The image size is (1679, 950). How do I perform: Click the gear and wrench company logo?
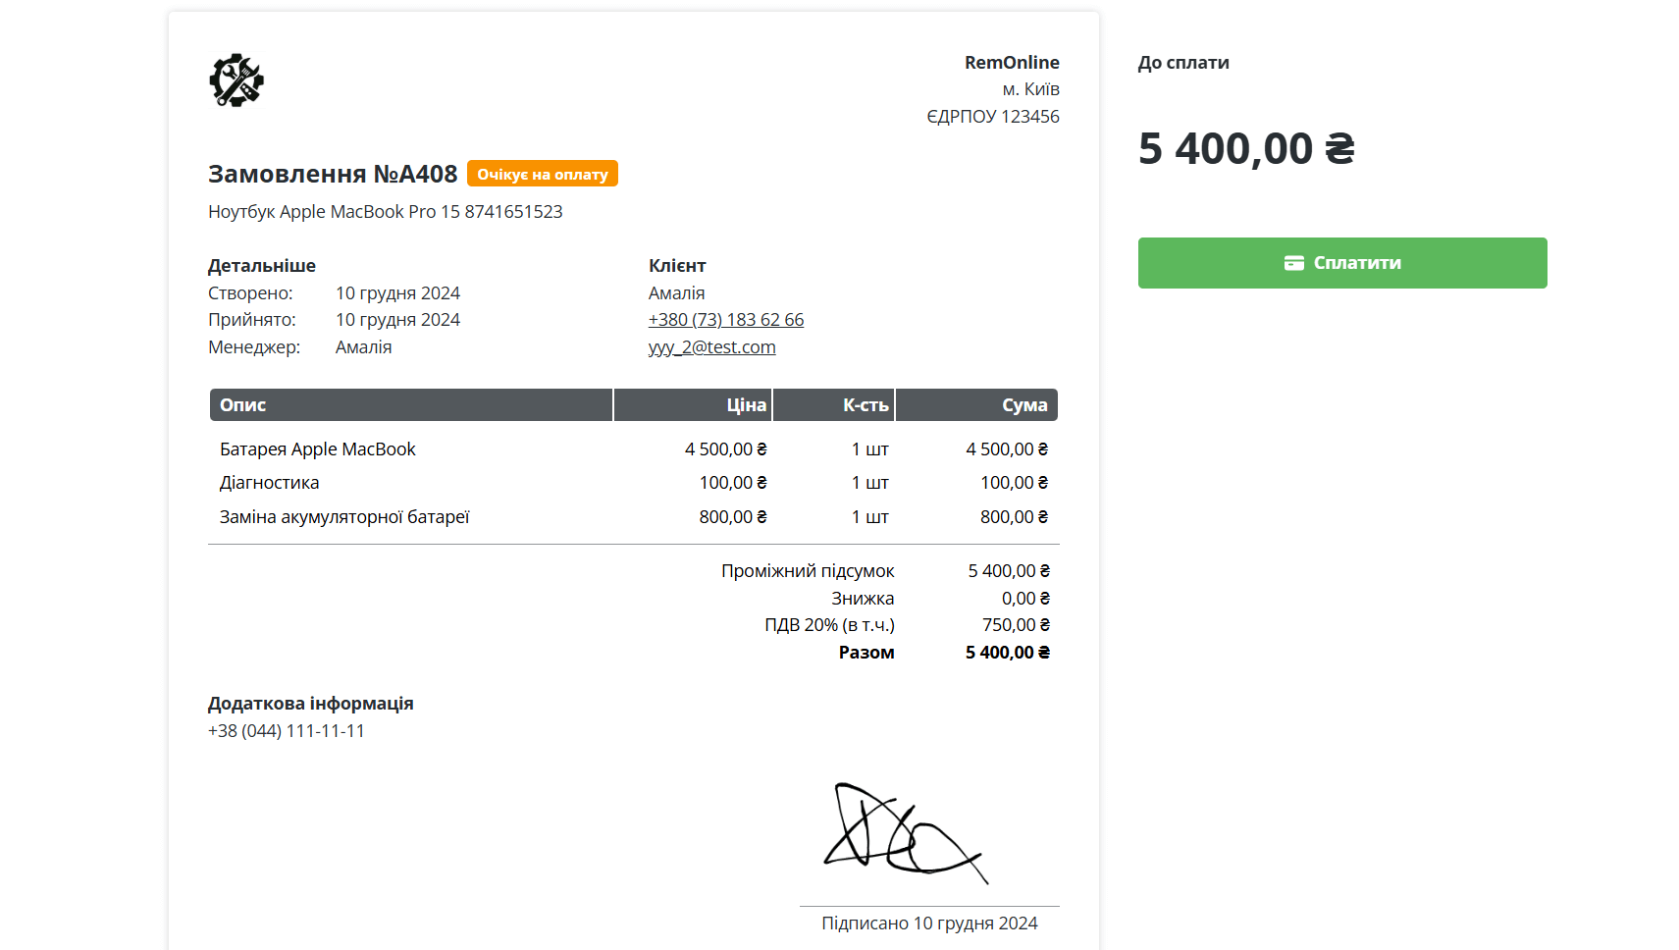tap(236, 80)
